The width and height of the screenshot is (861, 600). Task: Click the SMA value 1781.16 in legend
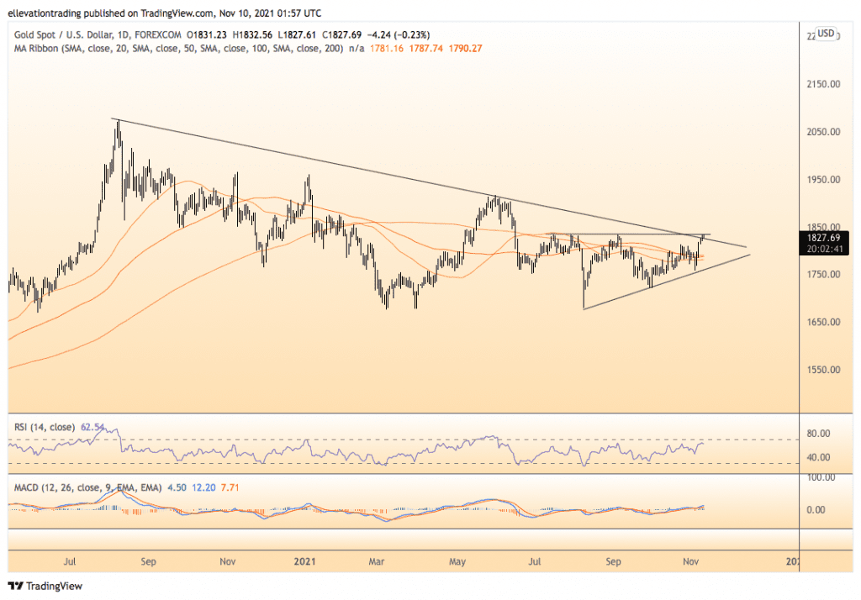coord(387,48)
